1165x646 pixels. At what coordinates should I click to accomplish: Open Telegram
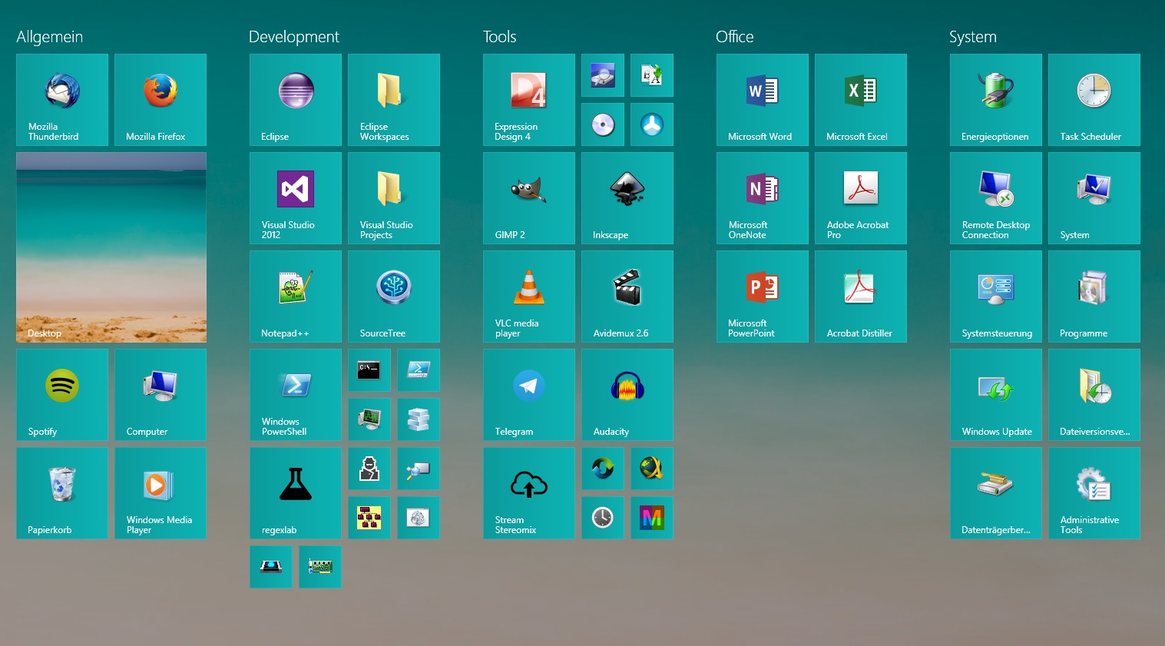[529, 395]
